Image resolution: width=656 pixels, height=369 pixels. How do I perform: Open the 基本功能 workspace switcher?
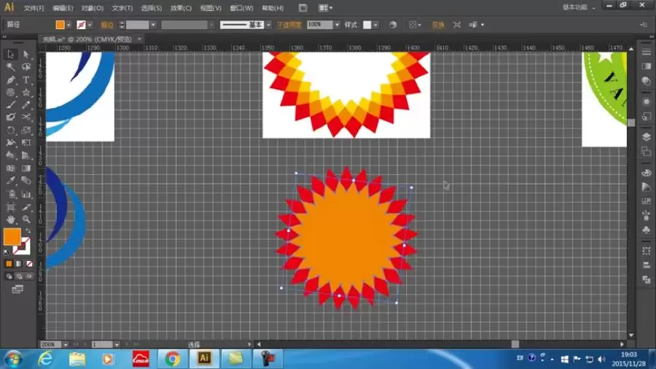click(579, 7)
